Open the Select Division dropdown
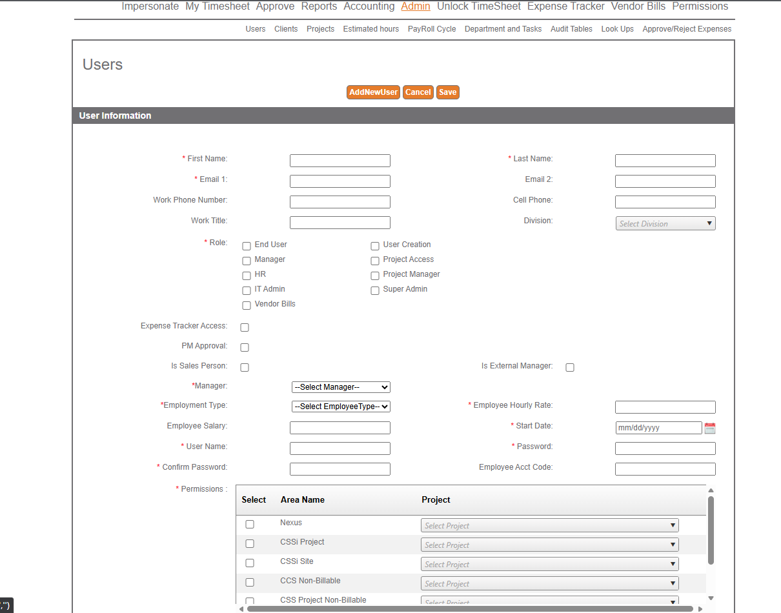This screenshot has height=613, width=781. click(665, 223)
